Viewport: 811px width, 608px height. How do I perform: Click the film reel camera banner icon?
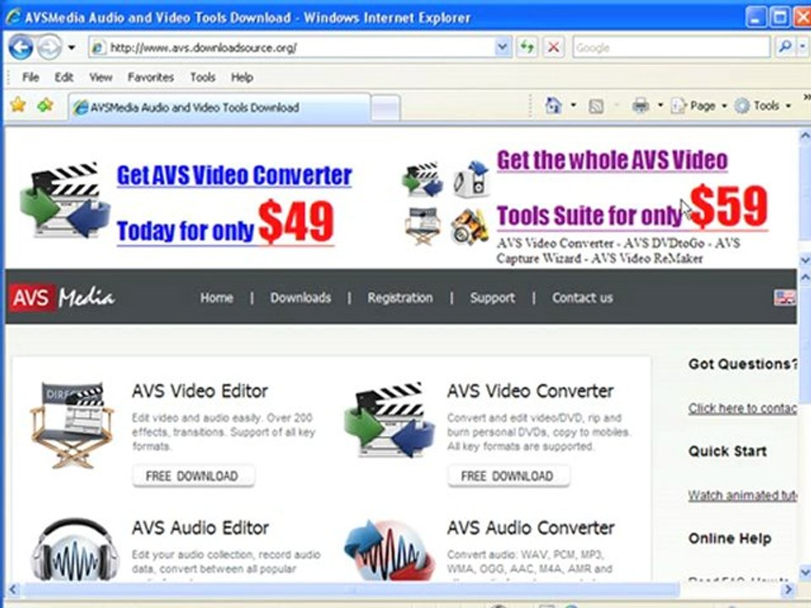click(470, 226)
